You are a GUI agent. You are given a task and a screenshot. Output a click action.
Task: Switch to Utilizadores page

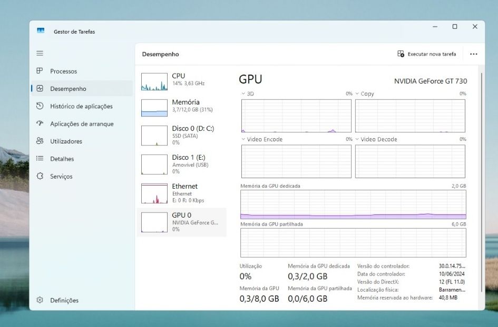[82, 141]
